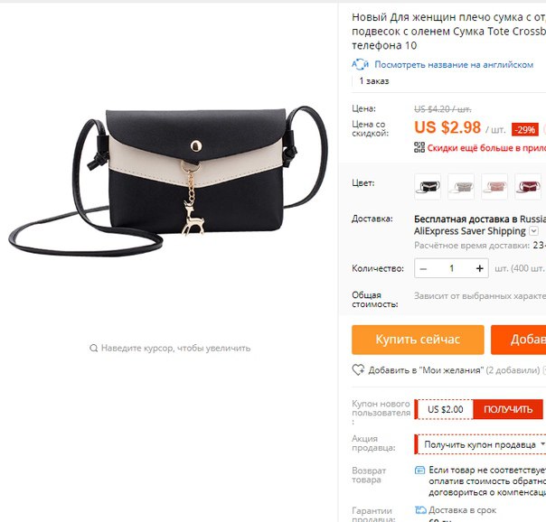Click the translate icon beside English title link
Image resolution: width=546 pixels, height=522 pixels.
360,64
